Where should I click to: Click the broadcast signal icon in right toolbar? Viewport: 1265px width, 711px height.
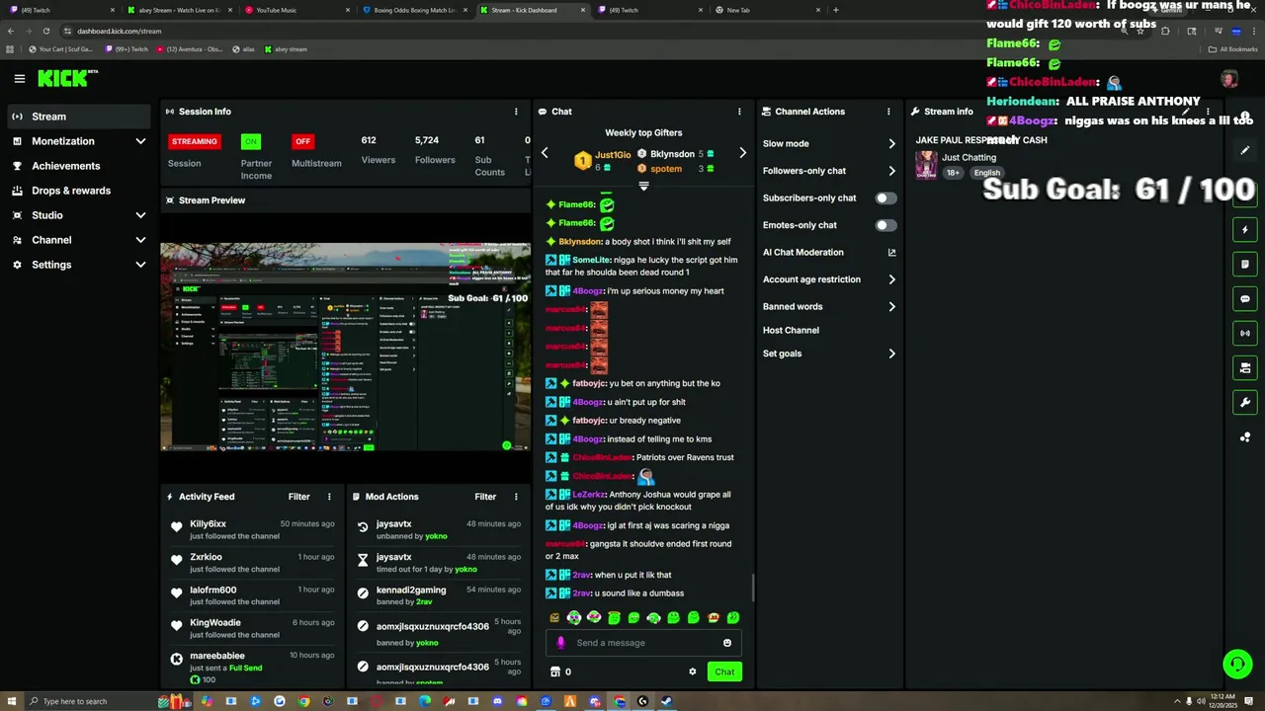click(x=1245, y=334)
